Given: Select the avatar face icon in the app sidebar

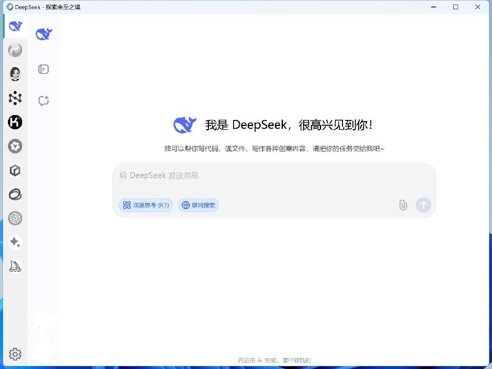Looking at the screenshot, I should (x=15, y=74).
